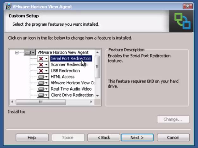Screen dimensions: 198x148
Task: Cancel the installation
Action: pos(173,138)
